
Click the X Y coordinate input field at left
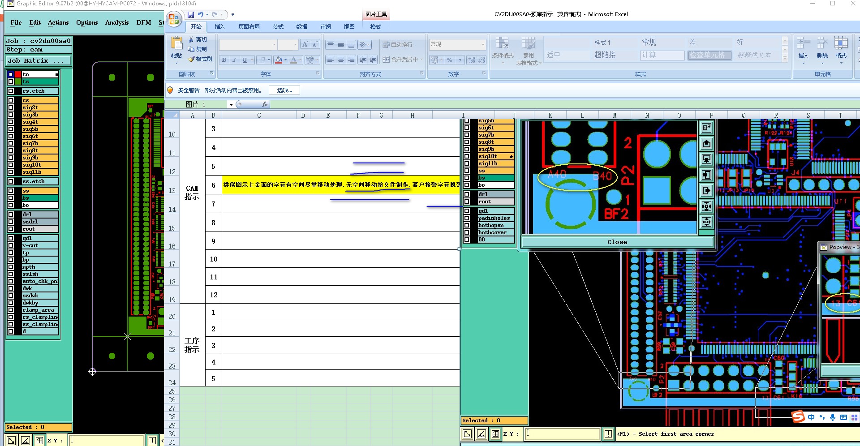(x=107, y=441)
